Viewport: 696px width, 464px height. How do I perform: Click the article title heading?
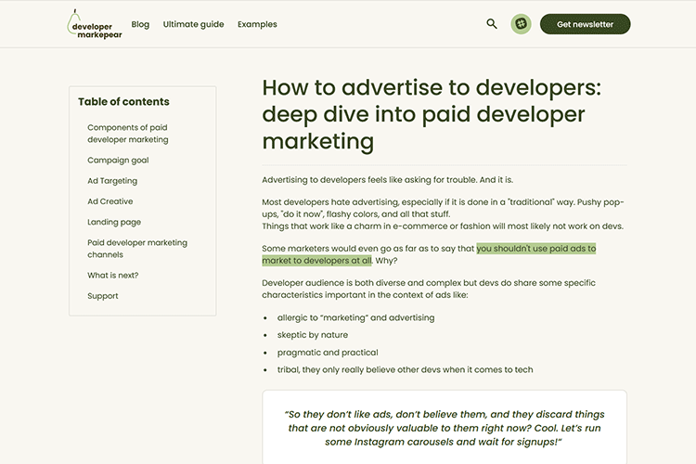pyautogui.click(x=432, y=114)
